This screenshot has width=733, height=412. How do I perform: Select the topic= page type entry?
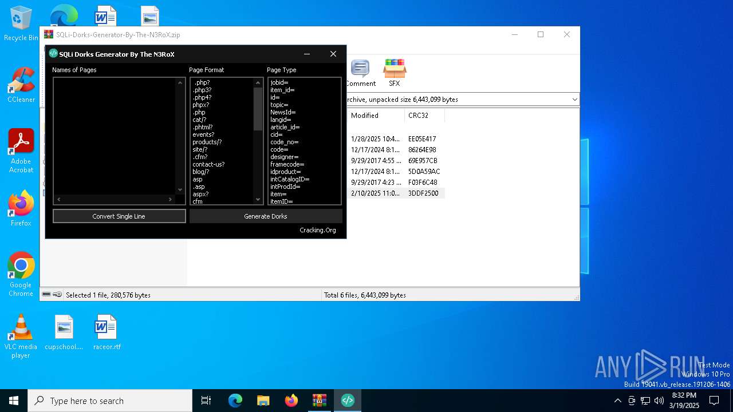[279, 105]
